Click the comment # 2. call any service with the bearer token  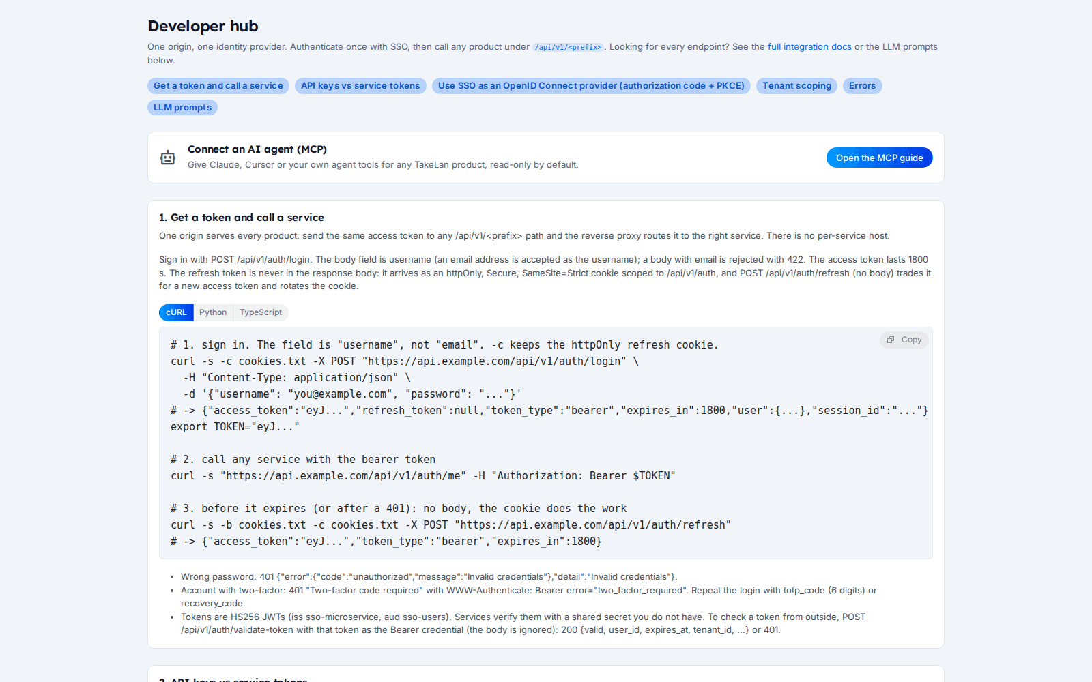point(303,460)
